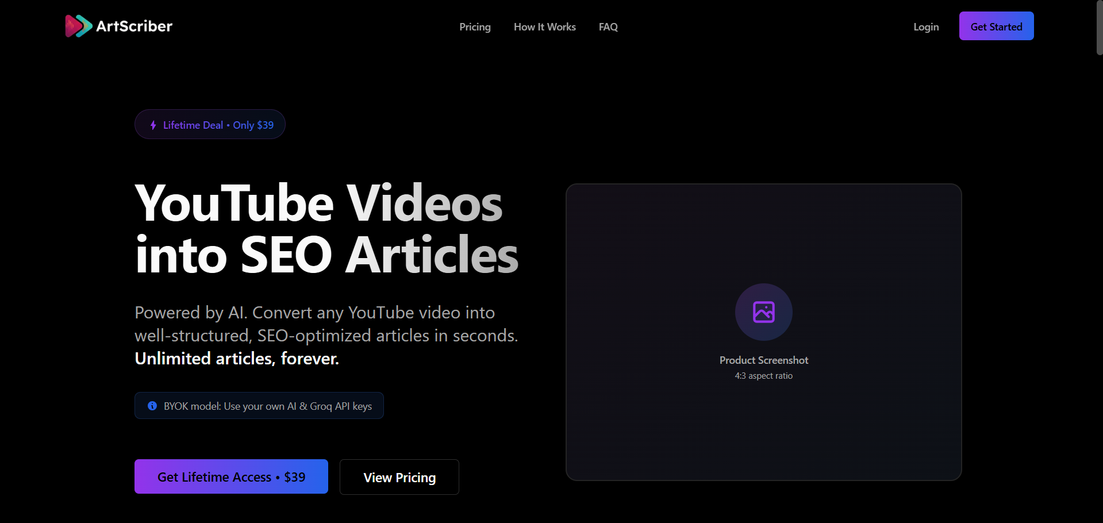Click the image placeholder icon in the product card
The height and width of the screenshot is (523, 1103).
tap(764, 312)
